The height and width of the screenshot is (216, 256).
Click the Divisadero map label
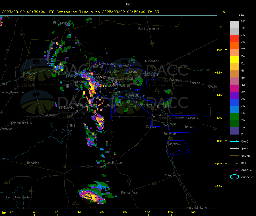coord(61,22)
